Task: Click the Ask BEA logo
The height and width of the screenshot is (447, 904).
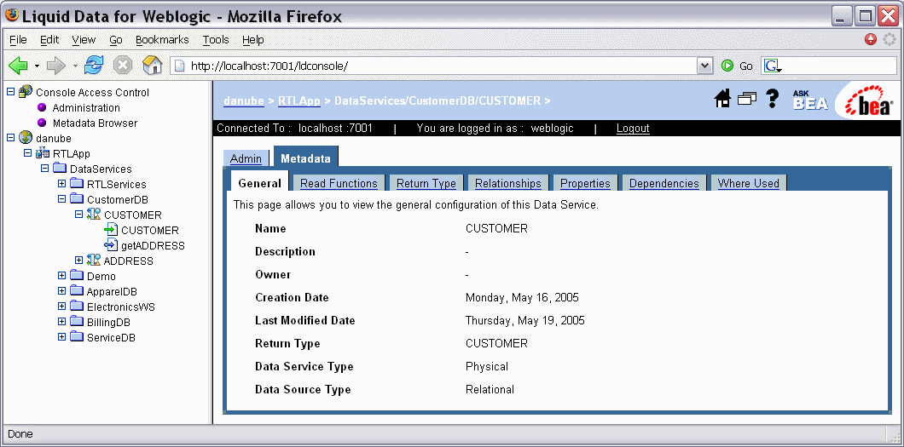Action: [x=810, y=100]
